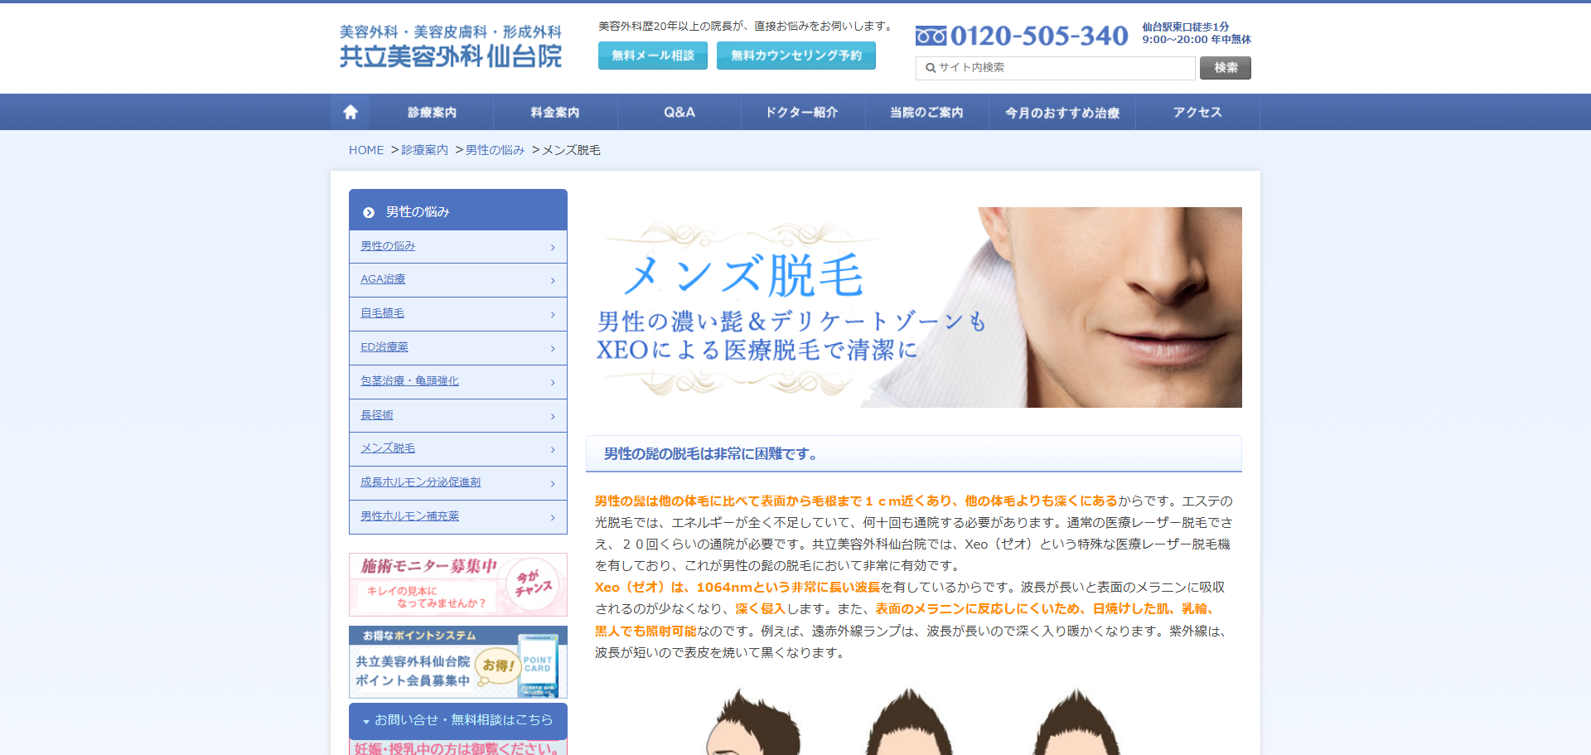Open the 施術モニター募集中 banner
The image size is (1591, 755).
point(457,584)
